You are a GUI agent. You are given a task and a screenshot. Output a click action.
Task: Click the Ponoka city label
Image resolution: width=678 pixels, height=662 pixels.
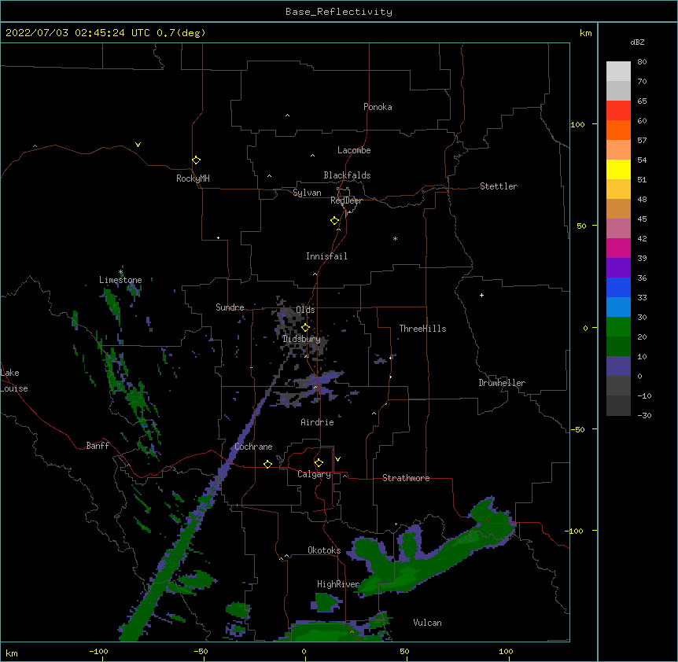(378, 107)
